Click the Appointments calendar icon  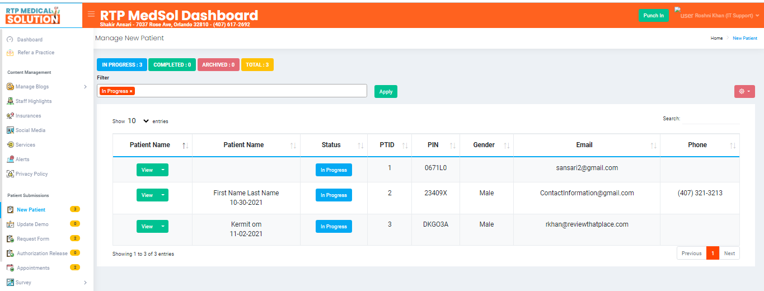click(10, 268)
